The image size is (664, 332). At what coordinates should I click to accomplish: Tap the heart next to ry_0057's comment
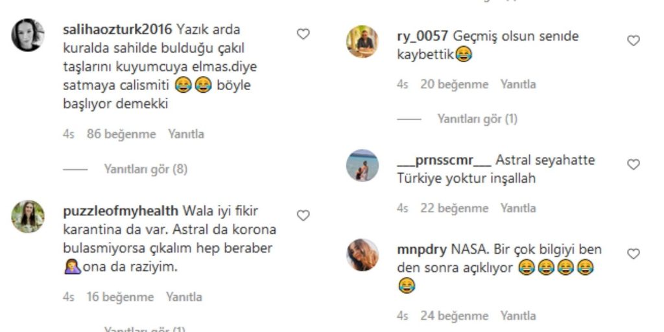[x=633, y=41]
